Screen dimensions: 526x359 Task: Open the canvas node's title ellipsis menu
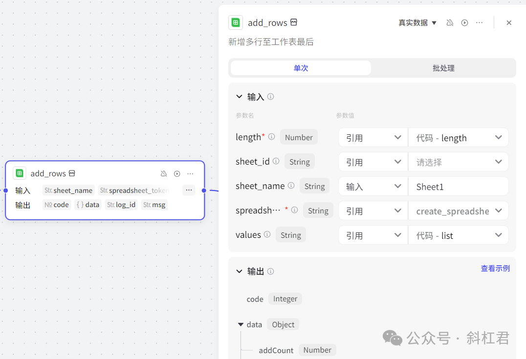(x=190, y=173)
